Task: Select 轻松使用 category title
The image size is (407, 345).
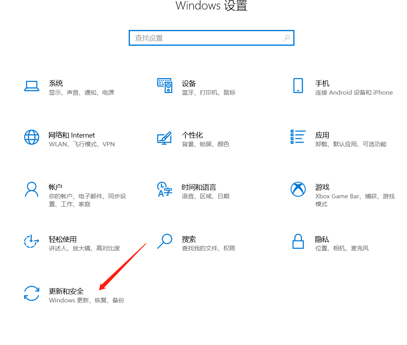Action: tap(62, 239)
